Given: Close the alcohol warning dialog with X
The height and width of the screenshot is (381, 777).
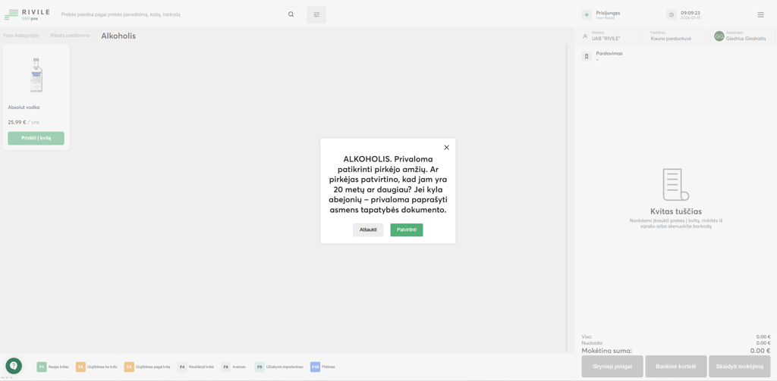Looking at the screenshot, I should coord(446,148).
